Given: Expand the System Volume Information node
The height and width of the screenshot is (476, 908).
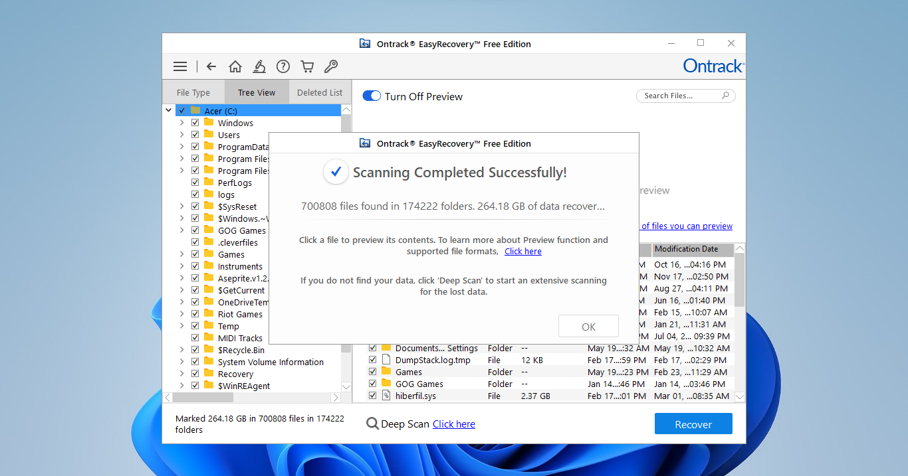Looking at the screenshot, I should pyautogui.click(x=181, y=362).
